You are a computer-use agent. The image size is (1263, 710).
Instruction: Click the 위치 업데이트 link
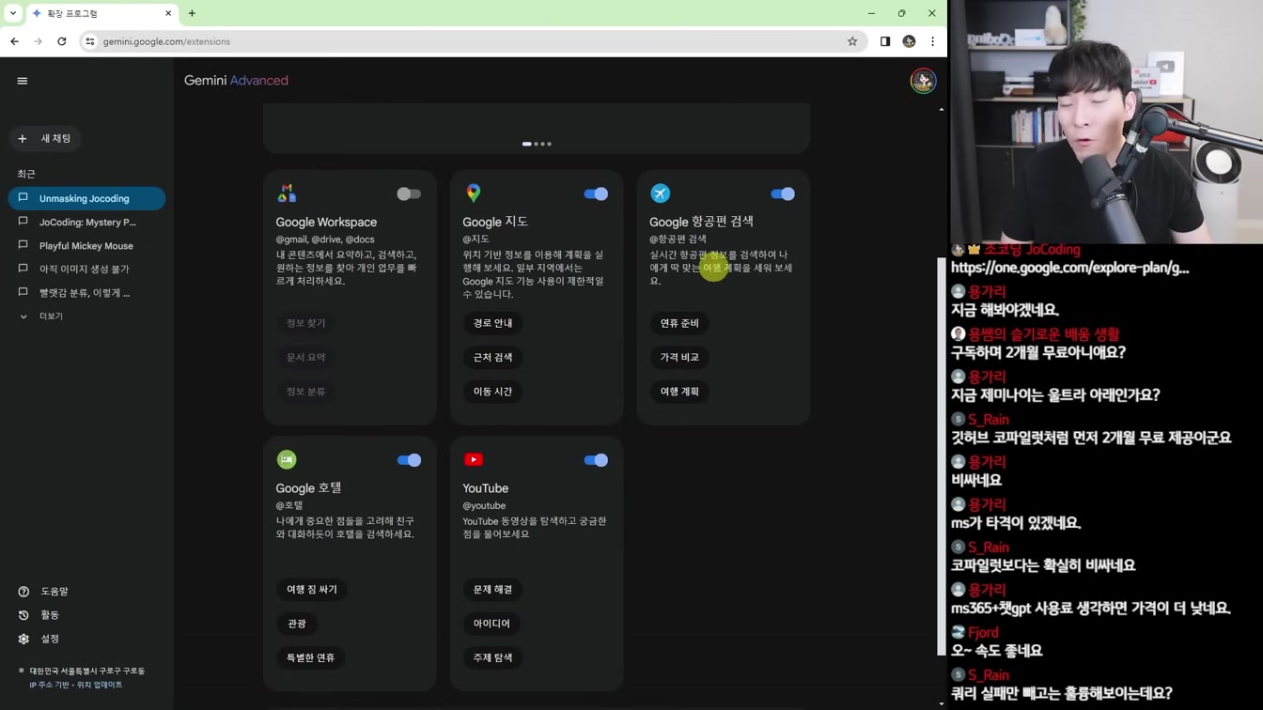(101, 685)
